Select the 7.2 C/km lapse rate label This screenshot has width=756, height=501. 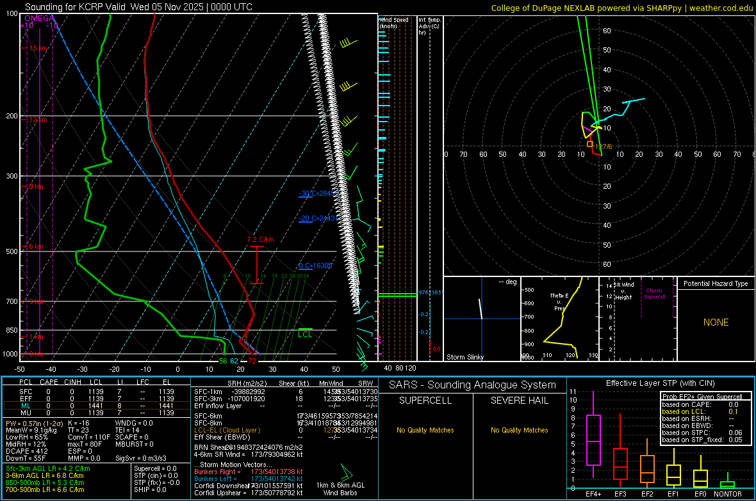pyautogui.click(x=260, y=239)
